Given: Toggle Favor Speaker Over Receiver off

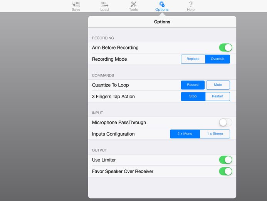Looking at the screenshot, I should tap(225, 172).
